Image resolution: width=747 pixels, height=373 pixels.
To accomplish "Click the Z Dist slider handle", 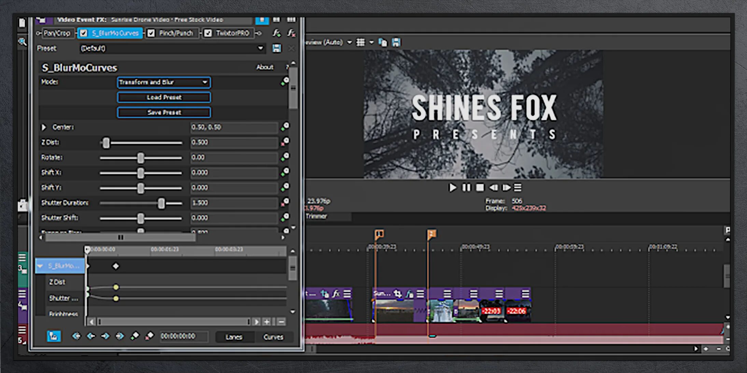I will click(x=106, y=143).
